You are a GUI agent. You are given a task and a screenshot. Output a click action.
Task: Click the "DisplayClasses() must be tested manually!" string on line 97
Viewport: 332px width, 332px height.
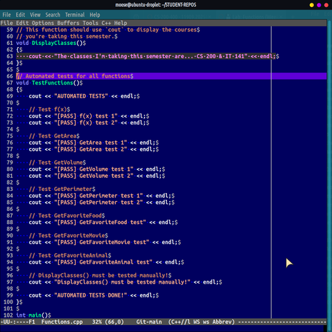pyautogui.click(x=122, y=282)
